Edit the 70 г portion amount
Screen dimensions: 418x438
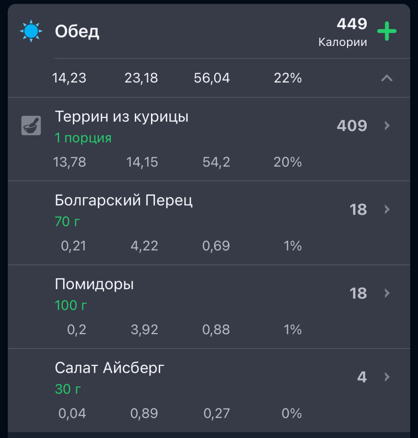point(67,222)
